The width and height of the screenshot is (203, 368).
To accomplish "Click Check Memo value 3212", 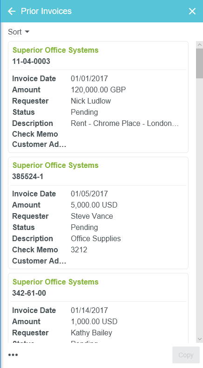I will [x=79, y=250].
